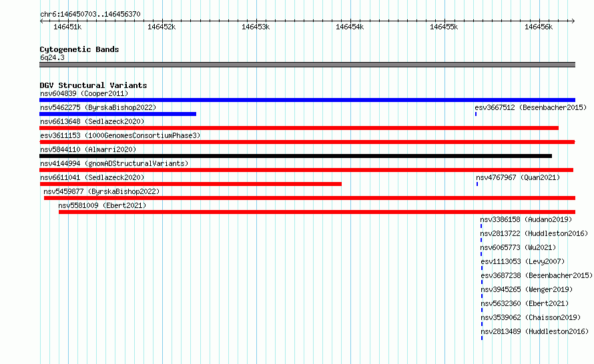This screenshot has width=594, height=364.
Task: Click nsv4144994 (gnomADStructuralVariants) label
Action: click(x=114, y=163)
